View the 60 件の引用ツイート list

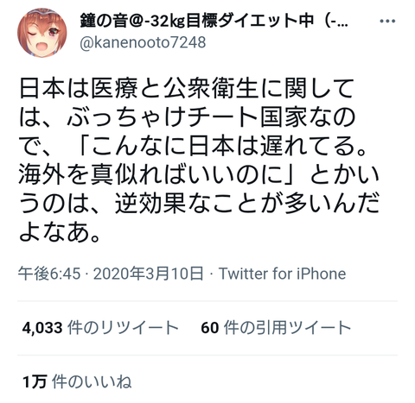click(276, 327)
